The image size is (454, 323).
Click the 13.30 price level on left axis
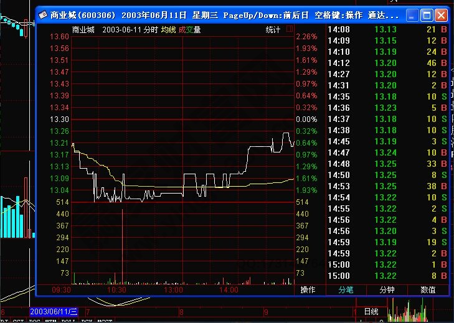[60, 119]
